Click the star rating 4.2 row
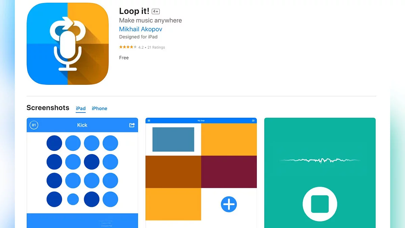The image size is (405, 228). (x=142, y=47)
